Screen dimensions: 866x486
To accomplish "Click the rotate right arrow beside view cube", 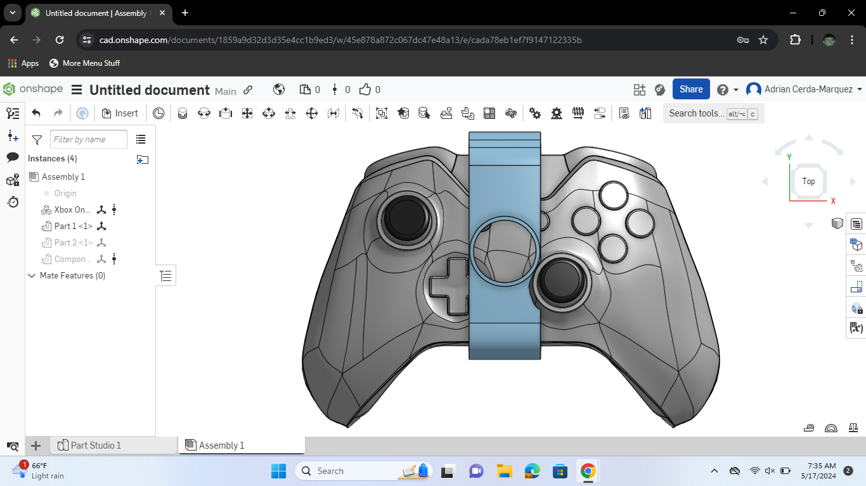I will click(853, 182).
